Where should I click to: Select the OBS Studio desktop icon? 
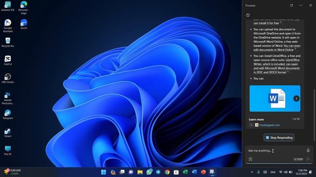8,78
